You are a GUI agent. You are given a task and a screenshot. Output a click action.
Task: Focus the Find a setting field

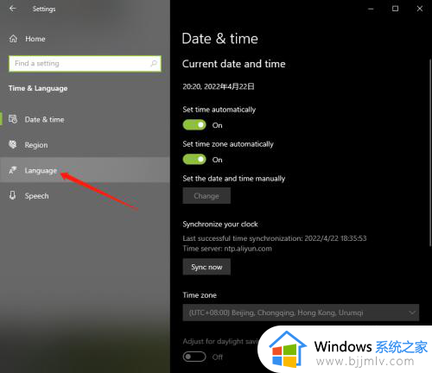[85, 63]
